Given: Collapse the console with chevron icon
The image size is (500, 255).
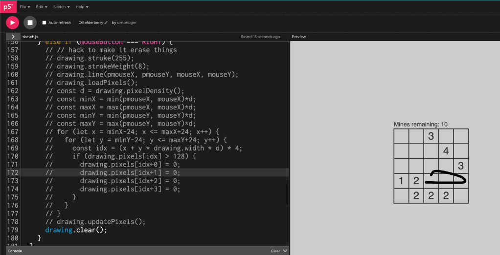Looking at the screenshot, I should pos(285,251).
